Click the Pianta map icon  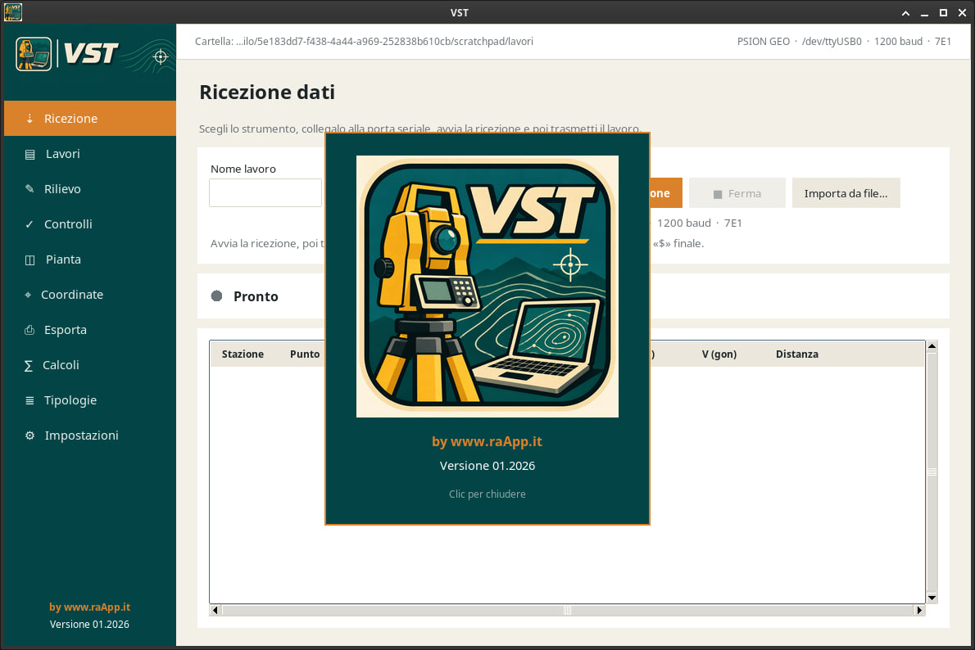pos(29,260)
